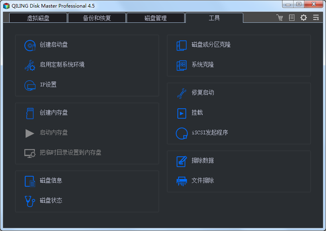Open the log list icon in header
The height and width of the screenshot is (231, 326).
(292, 18)
